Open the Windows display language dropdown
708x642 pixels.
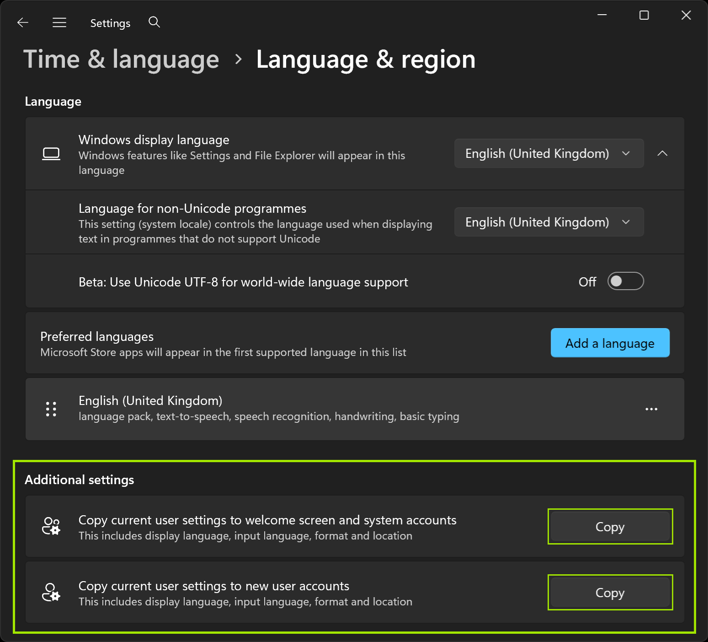coord(548,153)
